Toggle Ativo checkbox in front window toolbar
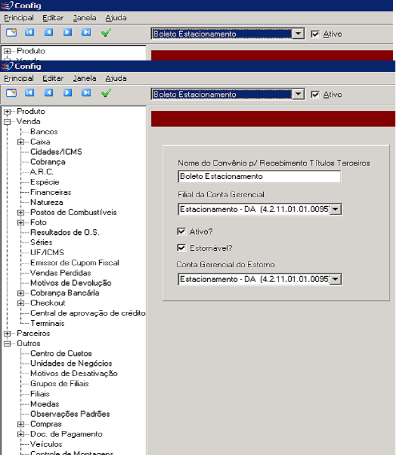Viewport: 396px width, 455px height. (315, 95)
